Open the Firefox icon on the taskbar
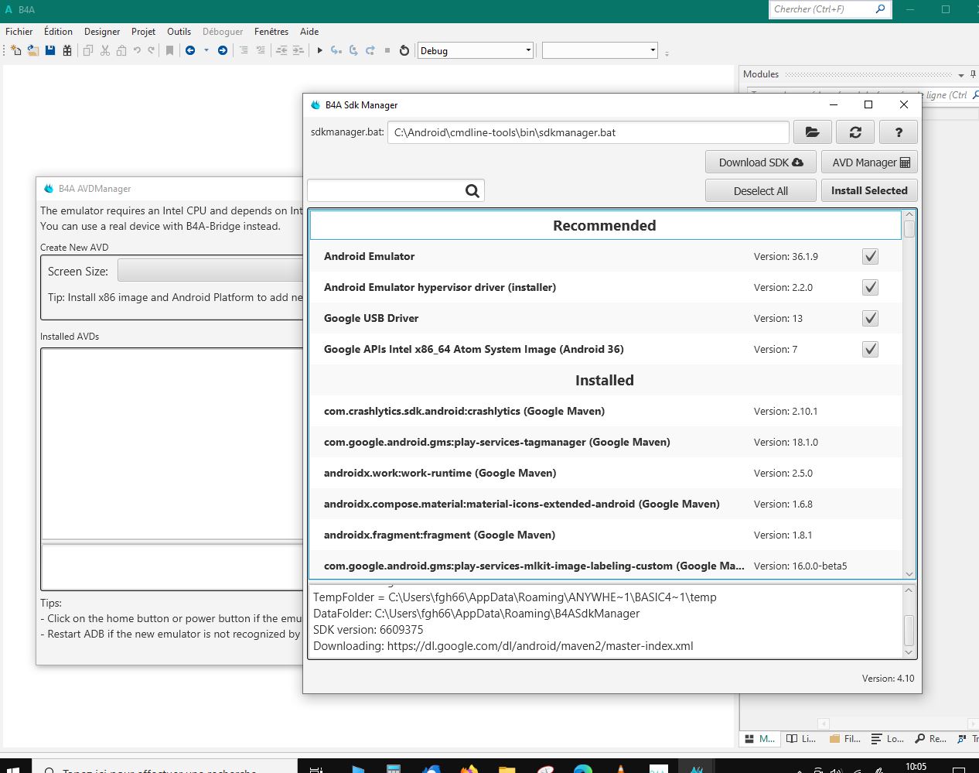 click(469, 769)
